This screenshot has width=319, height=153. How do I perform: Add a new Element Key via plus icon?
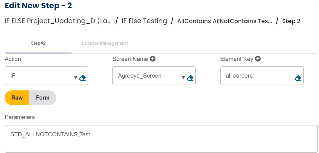pyautogui.click(x=258, y=59)
